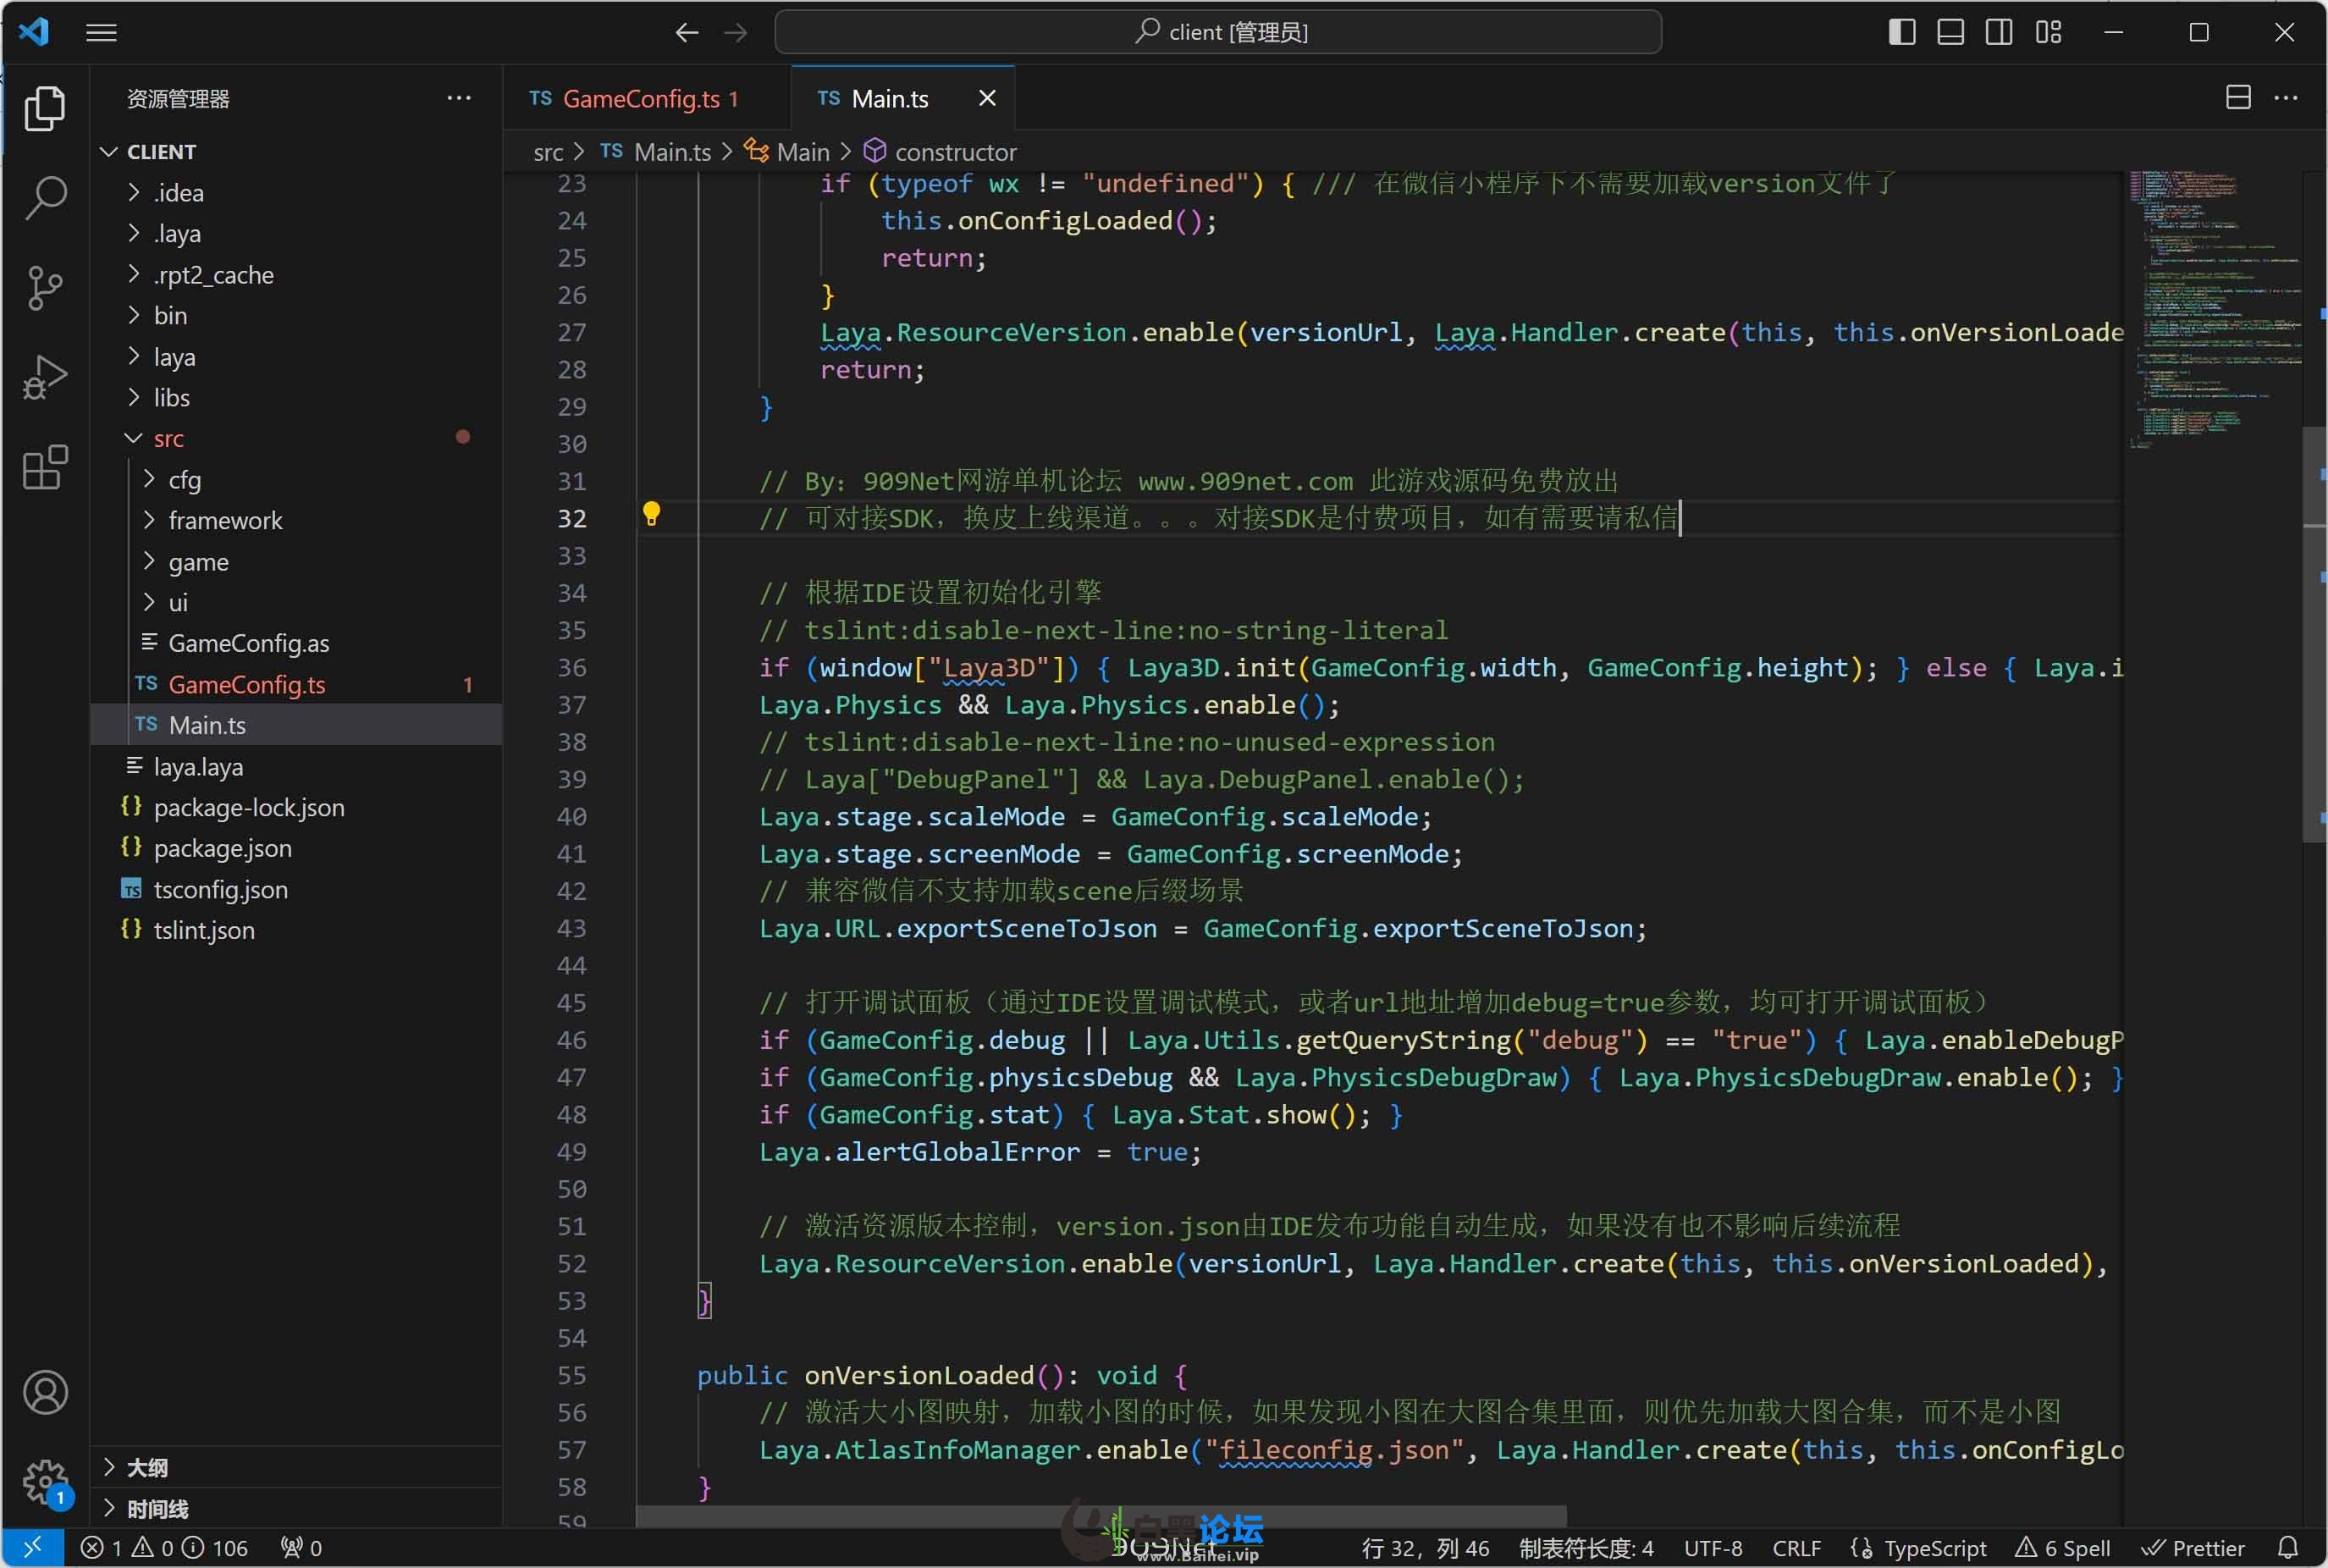Open package.json file

[x=296, y=848]
